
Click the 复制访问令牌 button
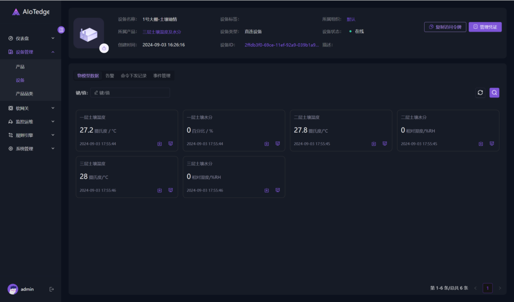click(445, 27)
